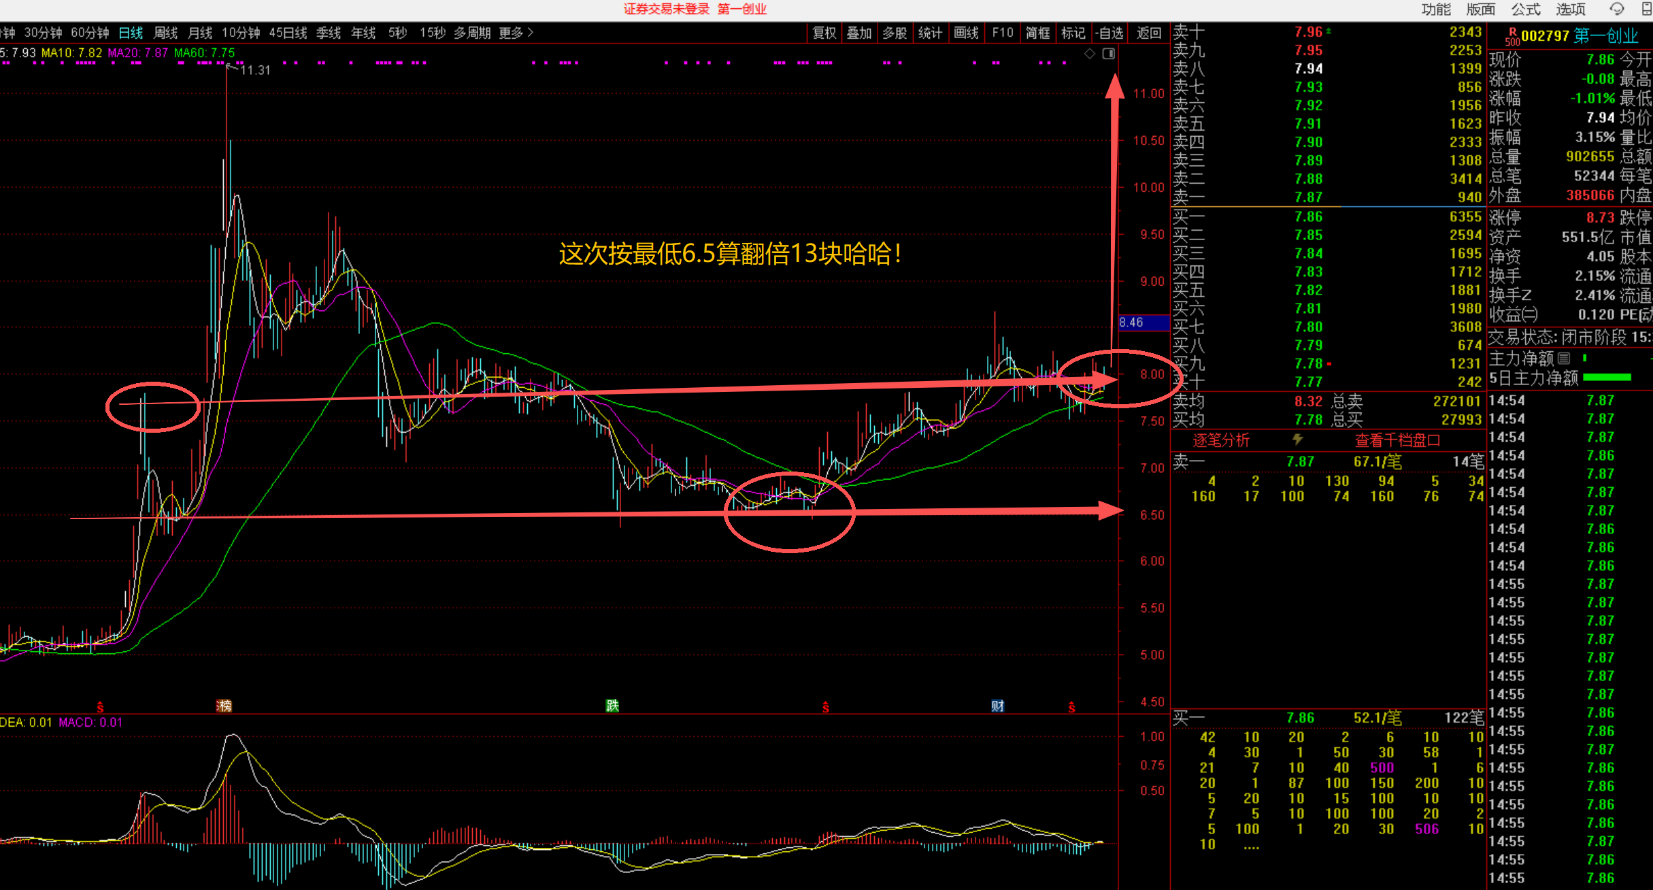Open the 多周期 period selector
Viewport: 1653px width, 890px height.
(x=472, y=33)
